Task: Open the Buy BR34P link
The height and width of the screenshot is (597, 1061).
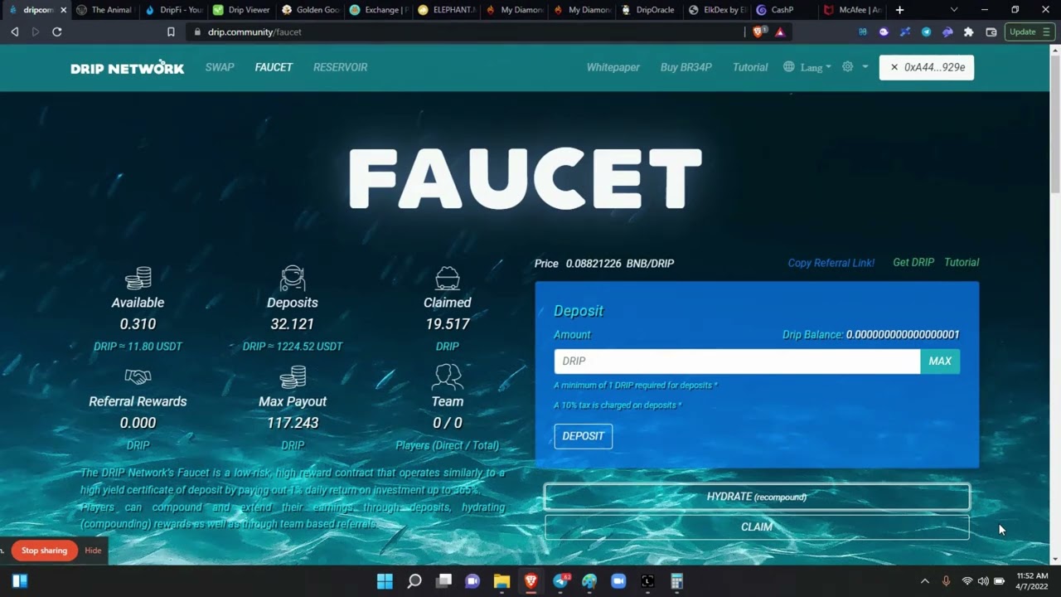Action: pos(686,67)
